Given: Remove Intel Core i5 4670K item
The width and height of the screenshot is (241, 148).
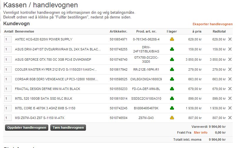Looking at the screenshot, I should (230, 108).
